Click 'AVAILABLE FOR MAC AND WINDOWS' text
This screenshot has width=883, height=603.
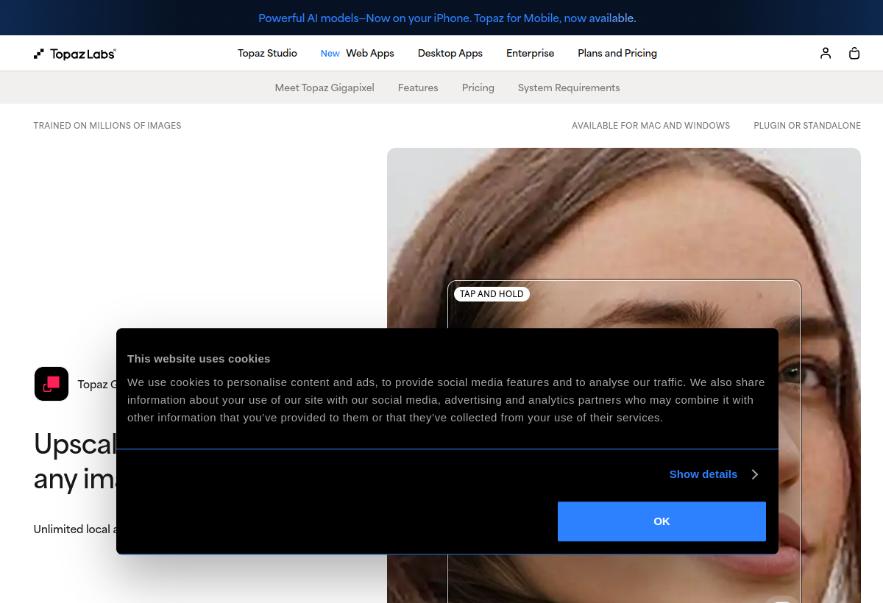tap(651, 126)
